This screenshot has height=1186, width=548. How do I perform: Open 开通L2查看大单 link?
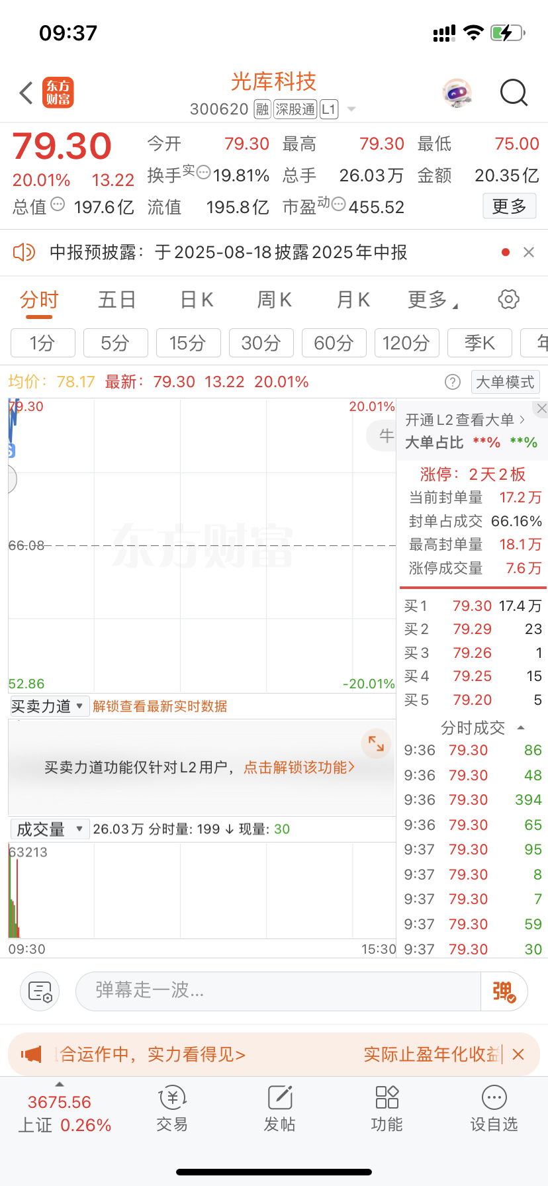point(465,420)
